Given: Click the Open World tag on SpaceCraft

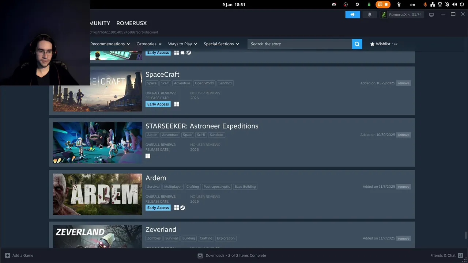Looking at the screenshot, I should tap(204, 83).
